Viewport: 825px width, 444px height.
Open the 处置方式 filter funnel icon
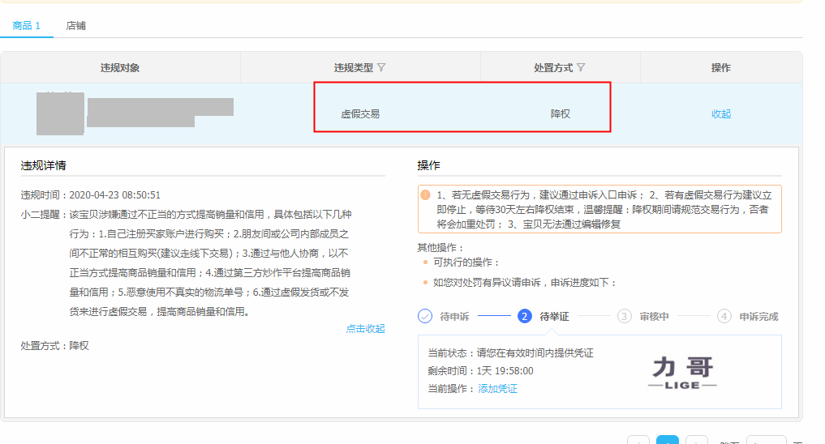tap(581, 67)
